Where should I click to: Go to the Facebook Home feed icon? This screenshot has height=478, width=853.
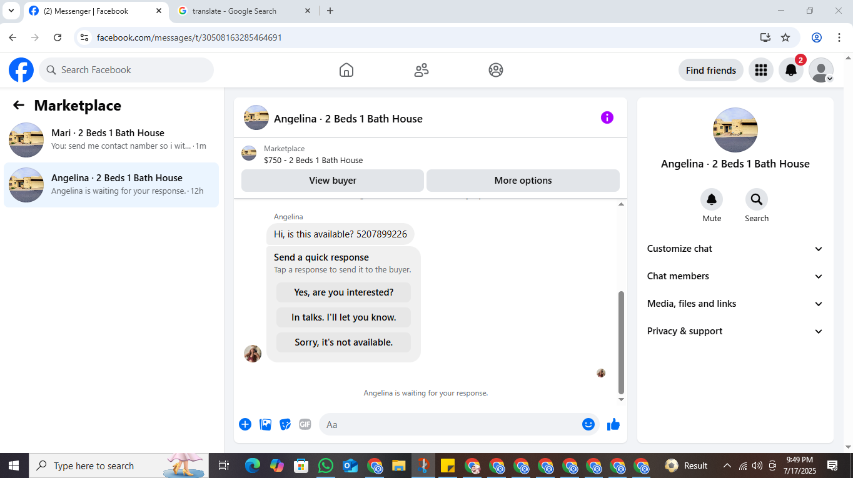(346, 70)
